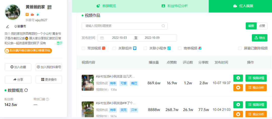Image resolution: width=272 pixels, height=119 pixels.
Task: Play the second video with the green play button
Action: click(x=238, y=105)
